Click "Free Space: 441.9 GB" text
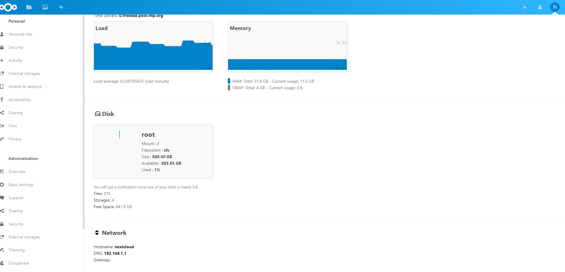Viewport: 565px width, 272px height. (x=113, y=207)
